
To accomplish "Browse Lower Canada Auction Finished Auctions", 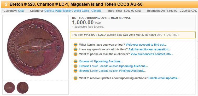I will [x=112, y=71].
